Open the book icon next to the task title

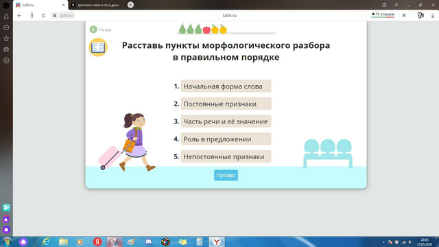click(98, 47)
